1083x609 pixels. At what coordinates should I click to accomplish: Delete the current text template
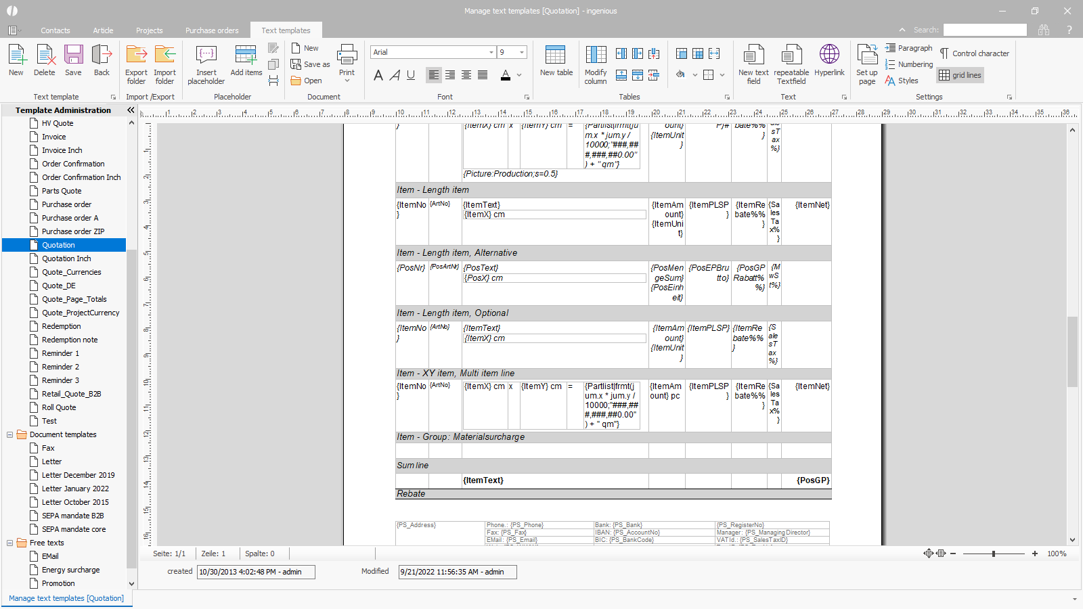pyautogui.click(x=45, y=61)
